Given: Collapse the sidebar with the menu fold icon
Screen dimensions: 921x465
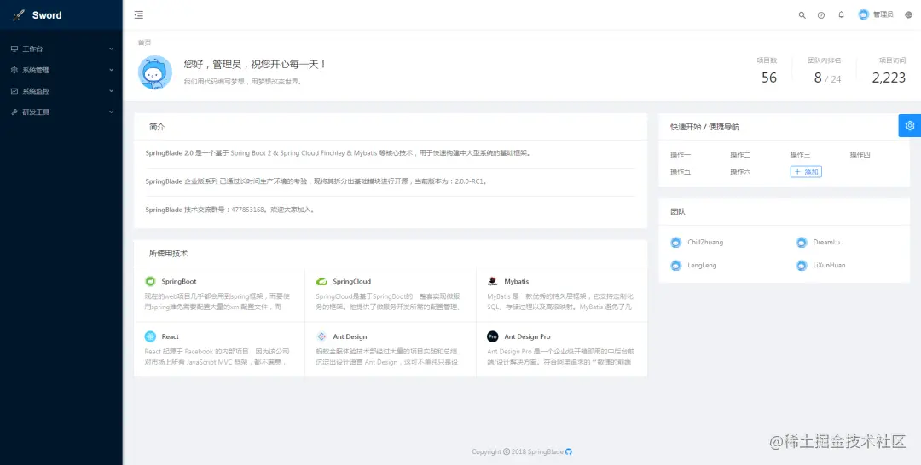Looking at the screenshot, I should [x=139, y=15].
